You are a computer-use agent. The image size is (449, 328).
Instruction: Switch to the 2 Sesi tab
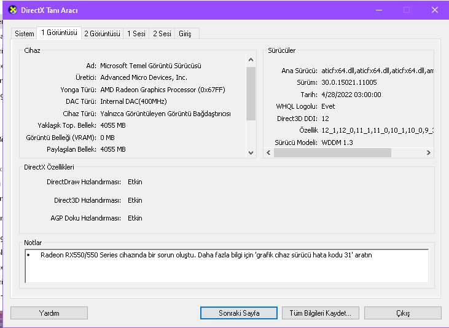(162, 34)
